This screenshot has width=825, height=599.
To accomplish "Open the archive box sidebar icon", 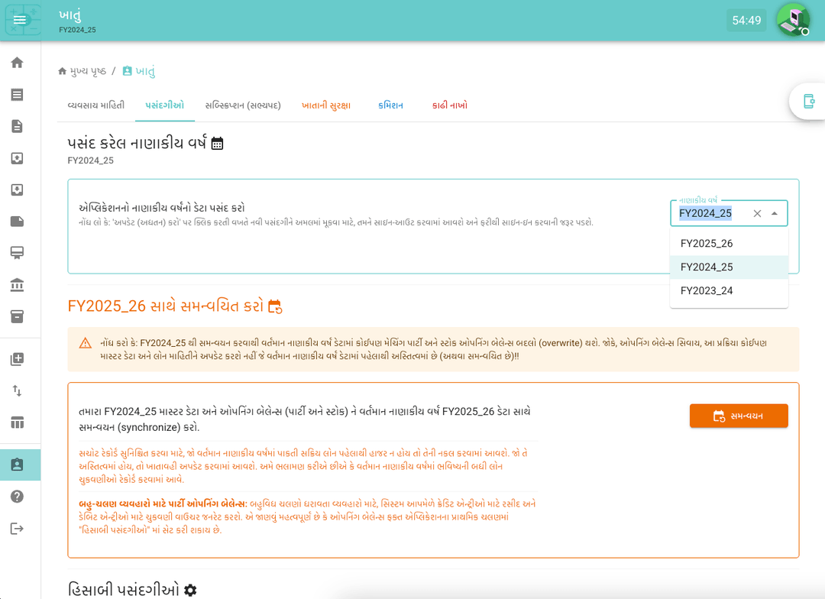I will click(17, 316).
